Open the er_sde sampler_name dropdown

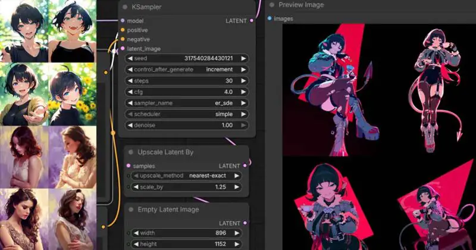click(187, 103)
